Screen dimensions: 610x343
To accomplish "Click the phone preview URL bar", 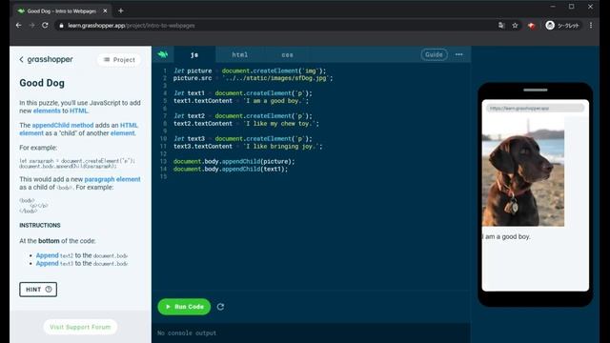I will pyautogui.click(x=535, y=108).
